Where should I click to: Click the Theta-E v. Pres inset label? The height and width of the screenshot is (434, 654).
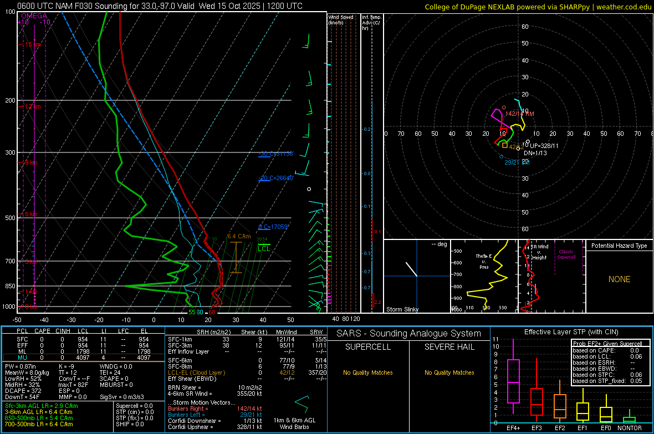click(484, 261)
